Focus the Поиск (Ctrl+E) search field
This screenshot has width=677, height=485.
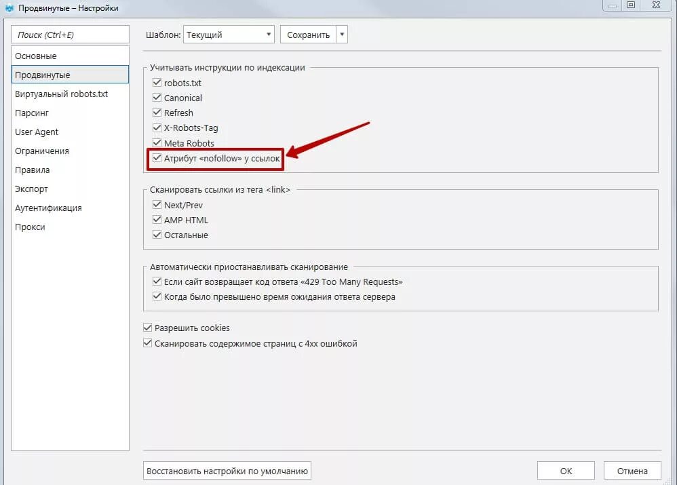[x=70, y=35]
